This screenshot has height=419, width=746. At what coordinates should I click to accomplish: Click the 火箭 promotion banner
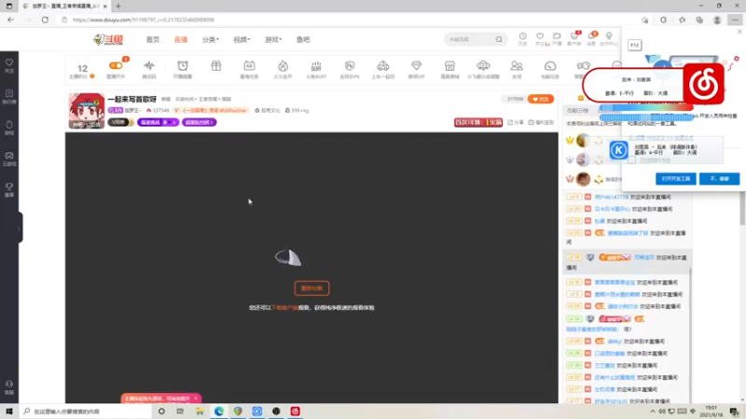coord(478,122)
